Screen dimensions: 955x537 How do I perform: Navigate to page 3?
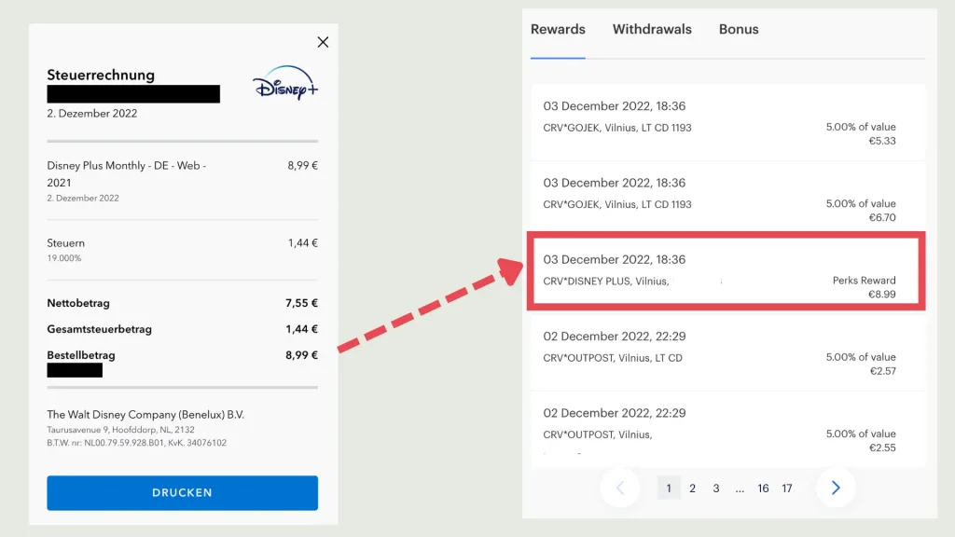[716, 488]
